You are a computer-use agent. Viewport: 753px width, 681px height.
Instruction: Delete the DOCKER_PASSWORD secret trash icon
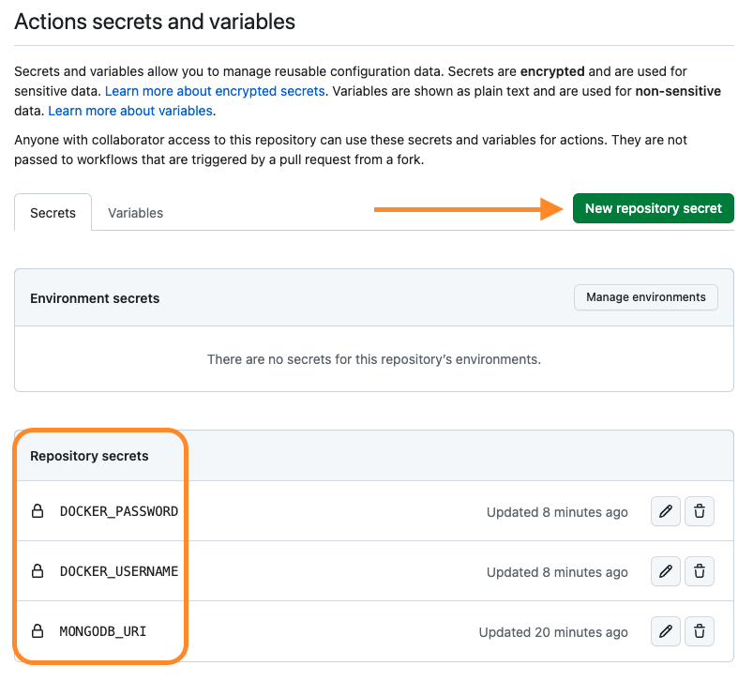[x=700, y=512]
